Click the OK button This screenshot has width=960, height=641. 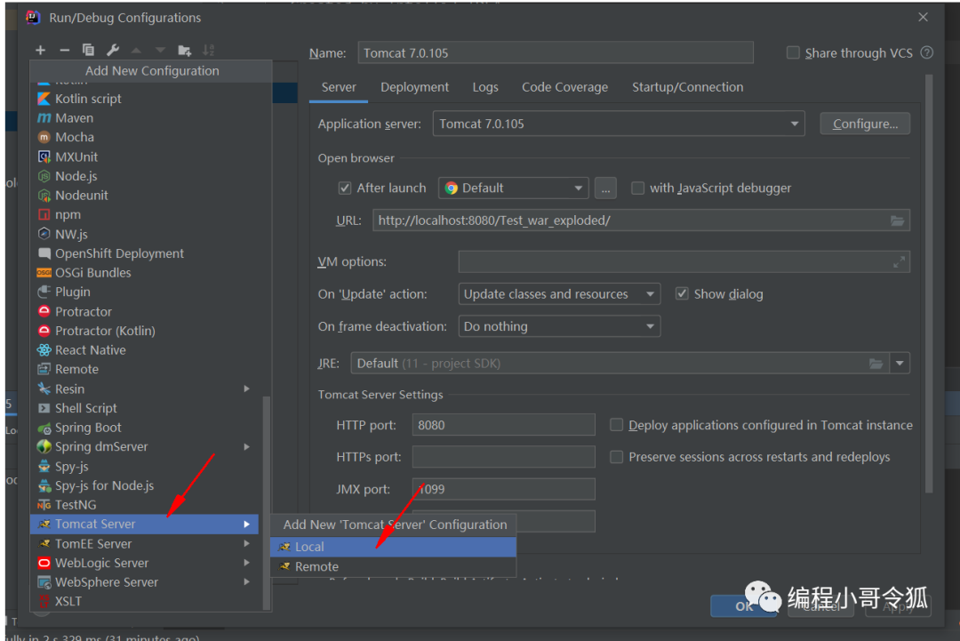click(x=743, y=606)
